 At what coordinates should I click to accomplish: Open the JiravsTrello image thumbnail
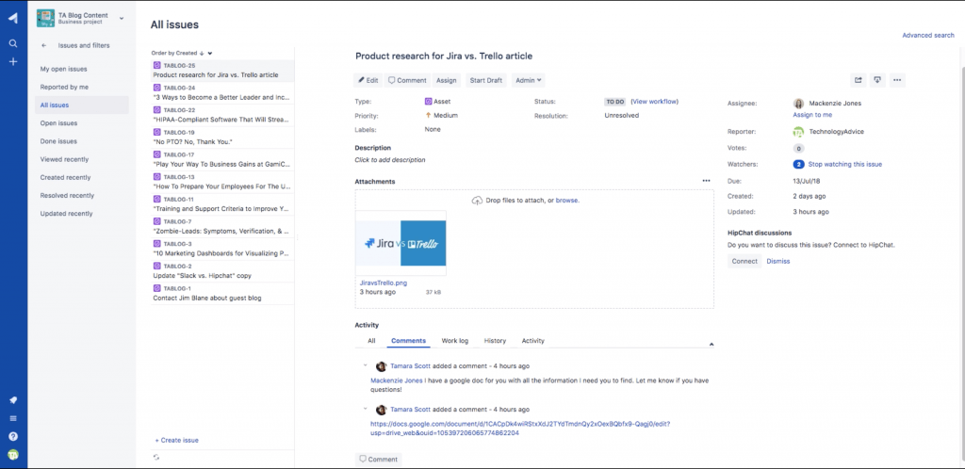pyautogui.click(x=401, y=243)
